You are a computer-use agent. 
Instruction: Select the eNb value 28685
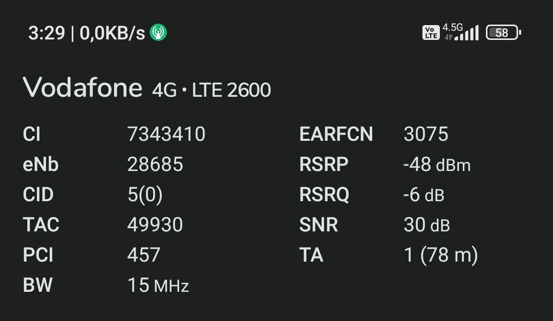click(155, 164)
